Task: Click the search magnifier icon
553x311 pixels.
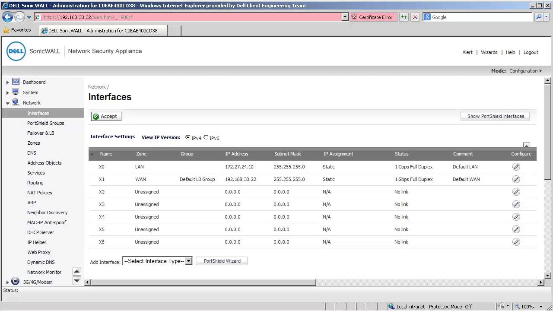Action: [x=538, y=17]
